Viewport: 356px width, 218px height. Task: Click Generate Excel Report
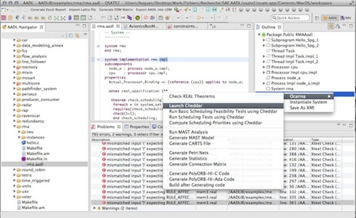[48, 10]
